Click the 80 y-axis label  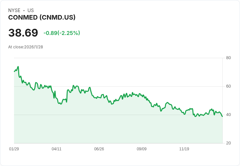tap(228, 58)
